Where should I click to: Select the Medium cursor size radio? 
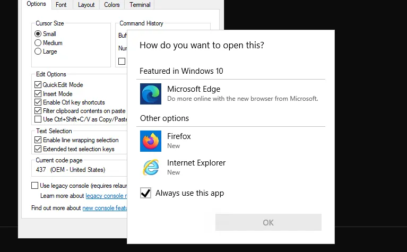38,42
